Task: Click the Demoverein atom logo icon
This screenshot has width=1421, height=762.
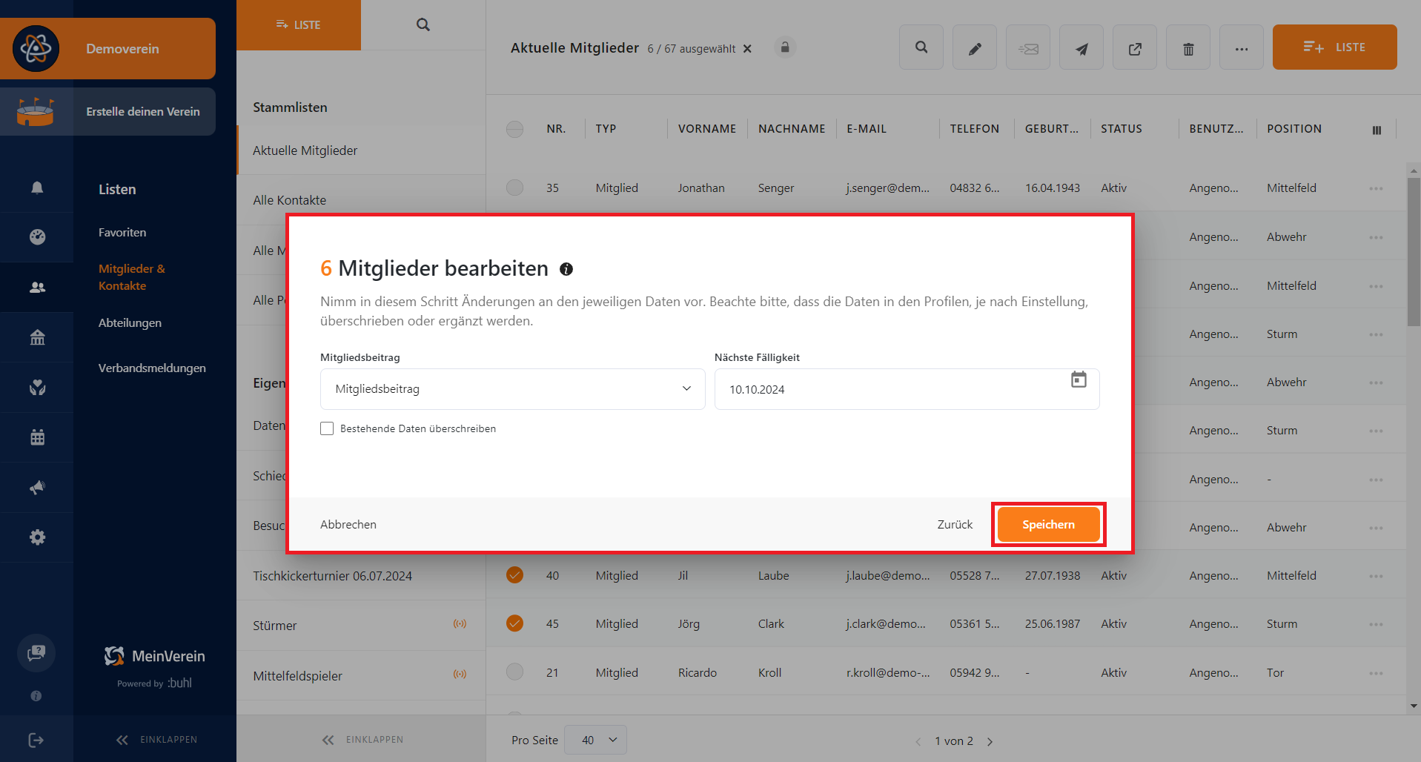Action: click(x=36, y=49)
